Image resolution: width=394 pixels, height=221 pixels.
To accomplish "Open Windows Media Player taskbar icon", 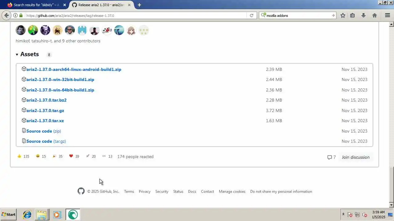I will 57,215.
